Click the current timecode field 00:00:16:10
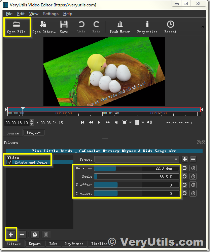 [x=17, y=123]
